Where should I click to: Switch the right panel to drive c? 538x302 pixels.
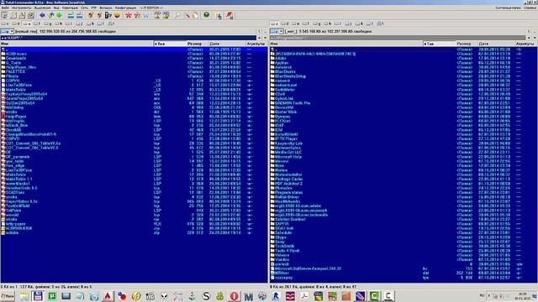(x=274, y=23)
